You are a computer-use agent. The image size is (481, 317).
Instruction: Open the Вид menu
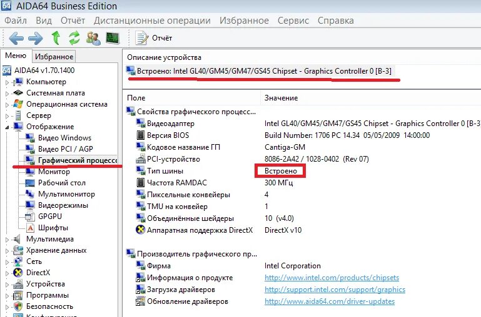44,21
